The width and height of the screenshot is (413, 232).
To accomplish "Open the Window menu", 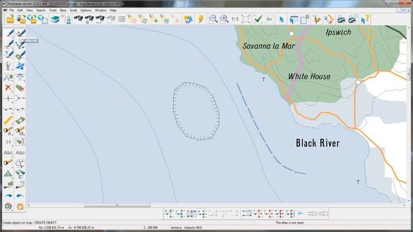I will point(101,10).
